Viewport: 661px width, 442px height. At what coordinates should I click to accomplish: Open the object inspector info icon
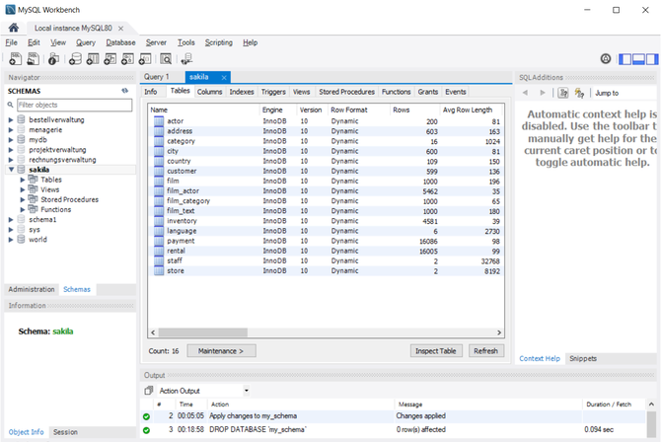click(x=53, y=59)
